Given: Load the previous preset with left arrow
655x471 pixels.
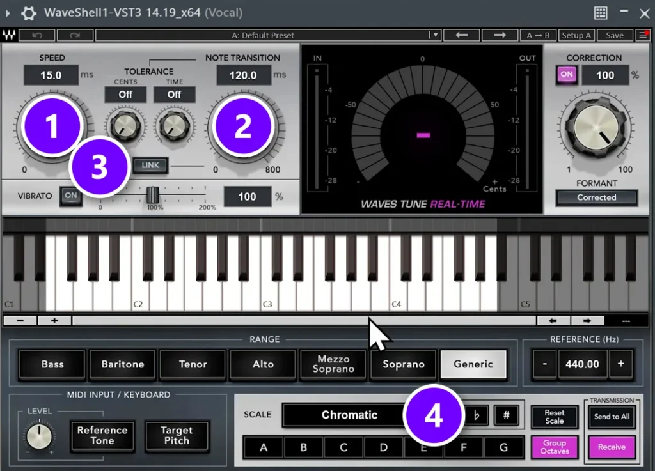Looking at the screenshot, I should pyautogui.click(x=462, y=35).
